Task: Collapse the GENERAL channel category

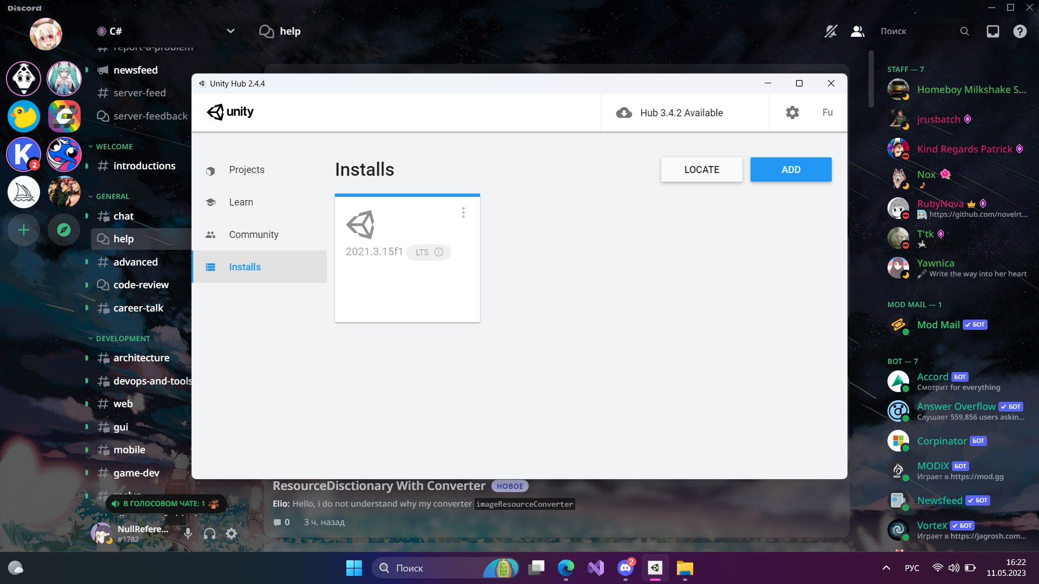Action: [112, 196]
